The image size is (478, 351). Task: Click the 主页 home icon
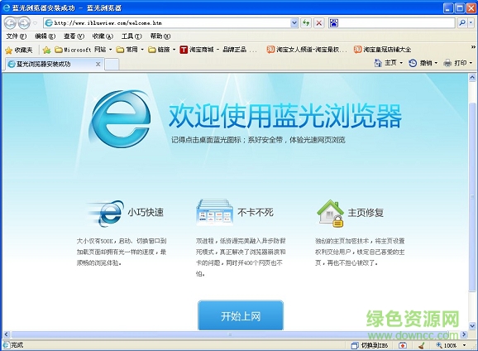coord(378,63)
